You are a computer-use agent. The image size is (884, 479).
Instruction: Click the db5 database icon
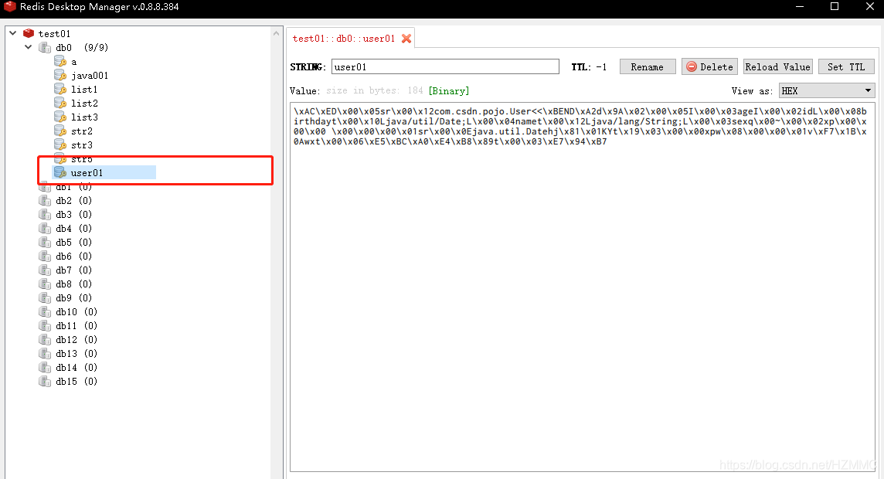click(45, 243)
